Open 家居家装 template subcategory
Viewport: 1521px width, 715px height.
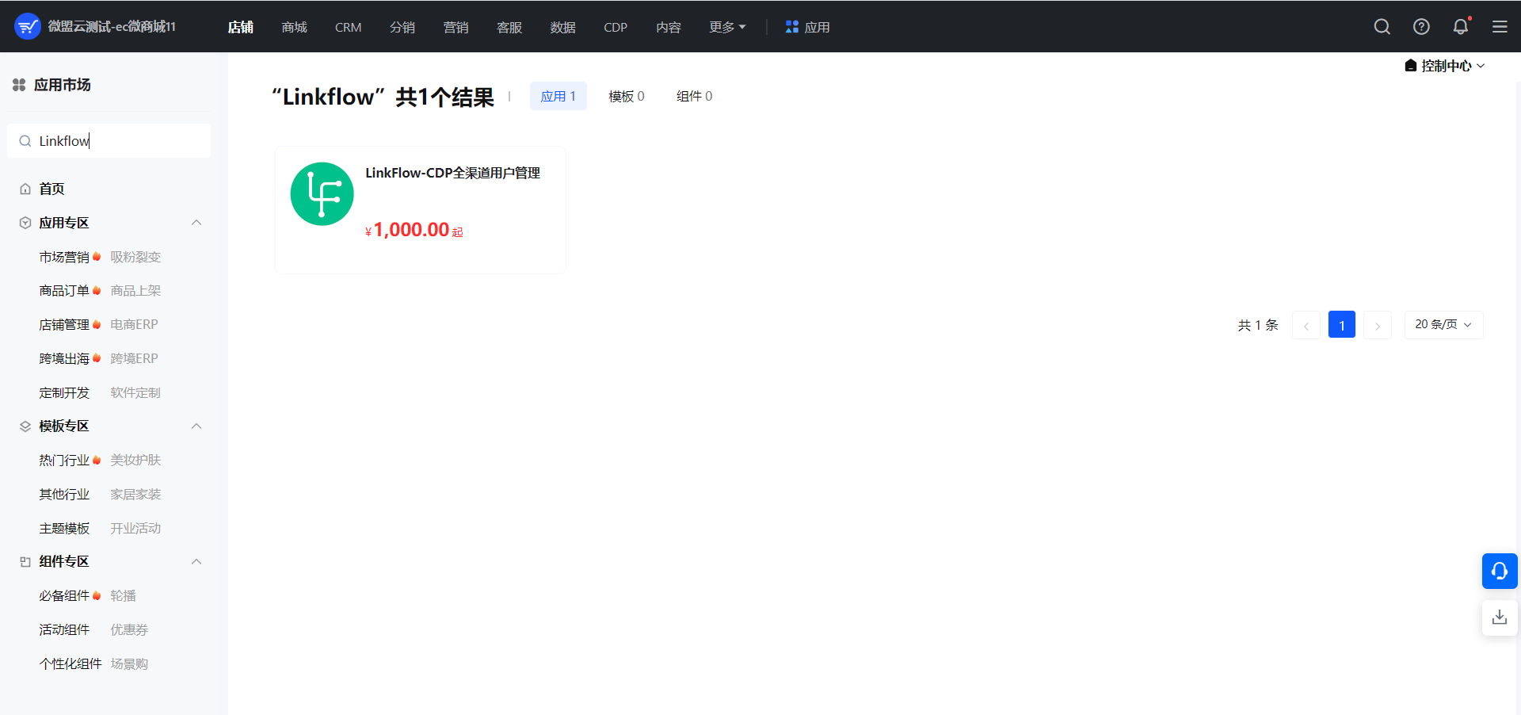[135, 494]
